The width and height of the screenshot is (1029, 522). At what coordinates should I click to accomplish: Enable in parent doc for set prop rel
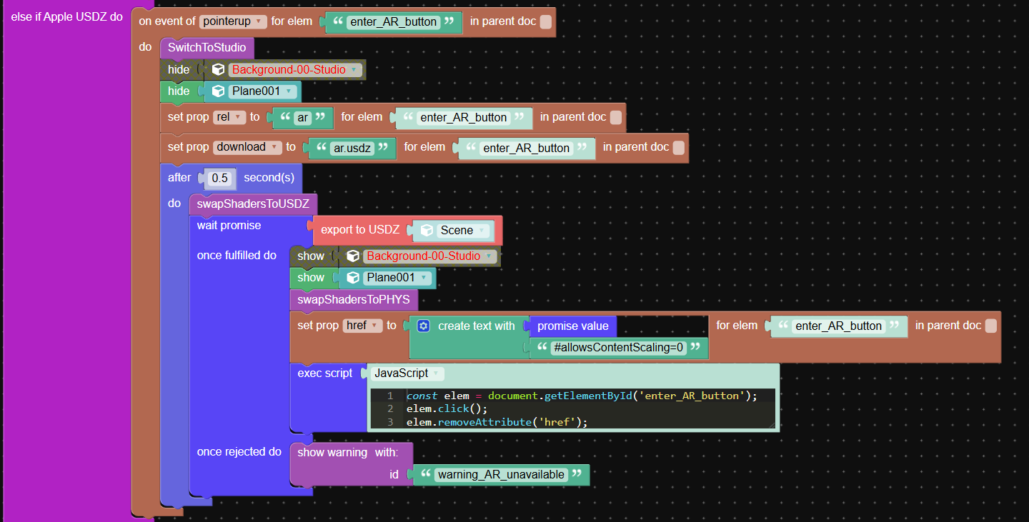coord(616,117)
